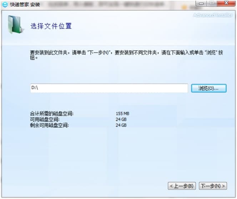Click the 选择文件位置 heading
237x199 pixels.
point(51,26)
